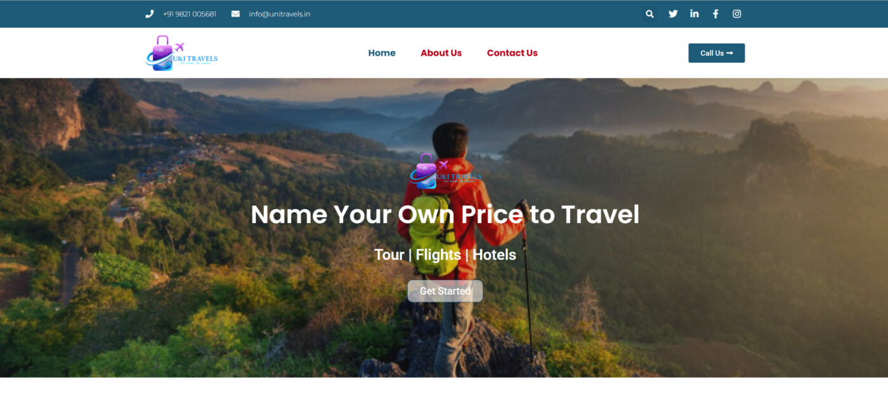Click the +91 9821 005681 phone number
Screen dimensions: 888x401
[x=190, y=14]
